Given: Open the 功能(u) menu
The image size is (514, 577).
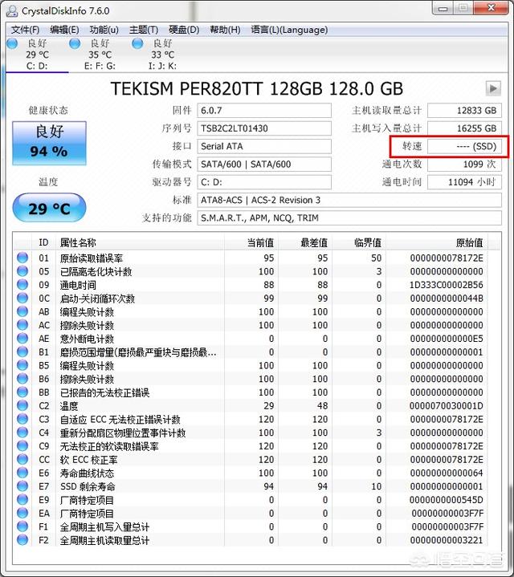Looking at the screenshot, I should click(x=104, y=30).
